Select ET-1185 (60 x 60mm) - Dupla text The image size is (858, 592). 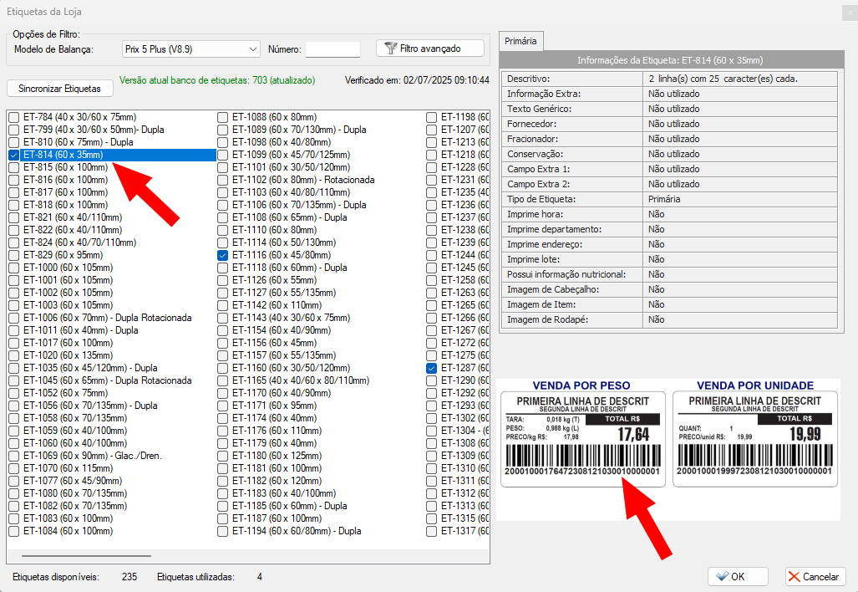point(289,506)
